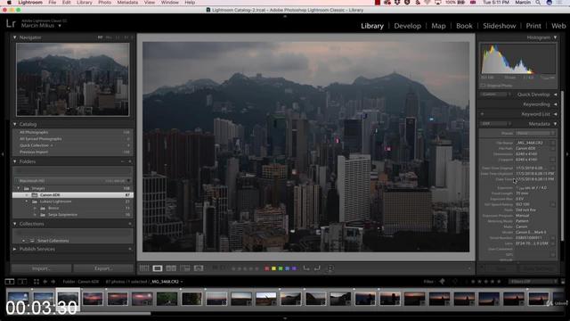570x321 pixels.
Task: Rotate photo counter-clockwise icon
Action: coord(306,268)
